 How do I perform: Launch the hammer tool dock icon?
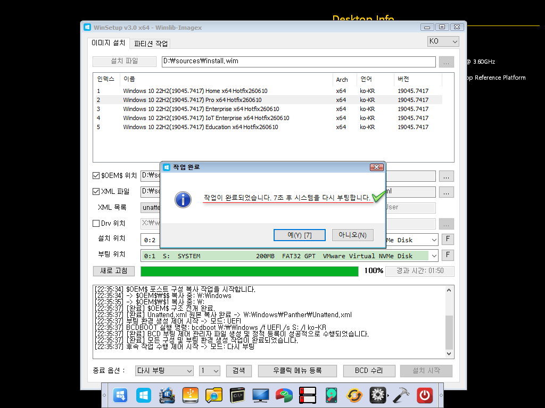point(401,395)
